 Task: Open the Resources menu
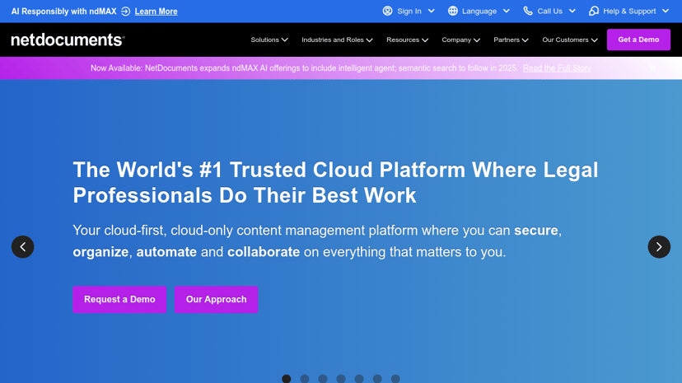(407, 40)
